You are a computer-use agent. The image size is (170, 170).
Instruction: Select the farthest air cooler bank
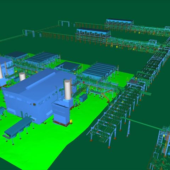click(119, 22)
